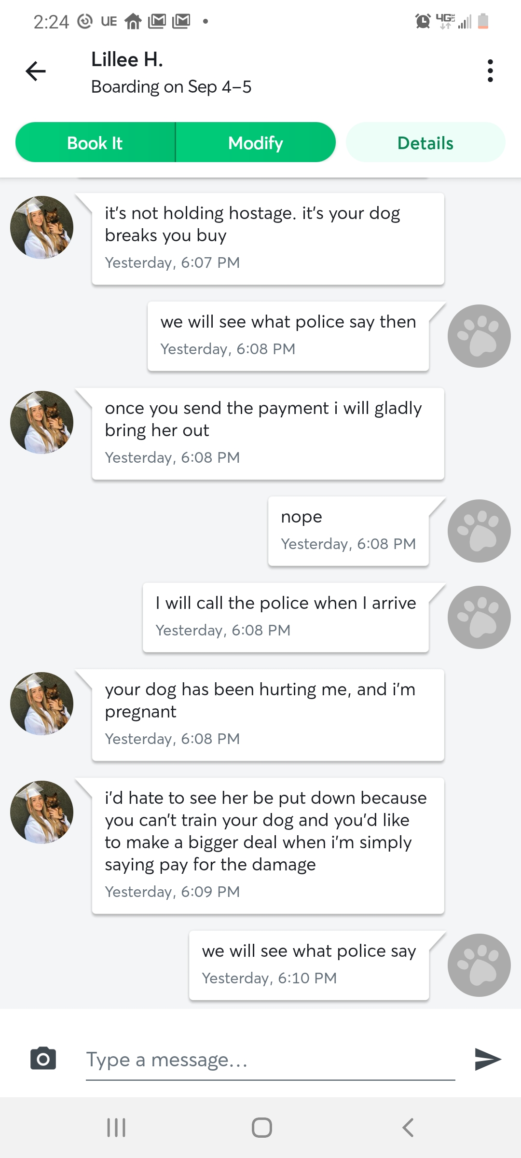Image resolution: width=521 pixels, height=1158 pixels.
Task: Focus the "Type a message" input field
Action: tap(270, 1060)
